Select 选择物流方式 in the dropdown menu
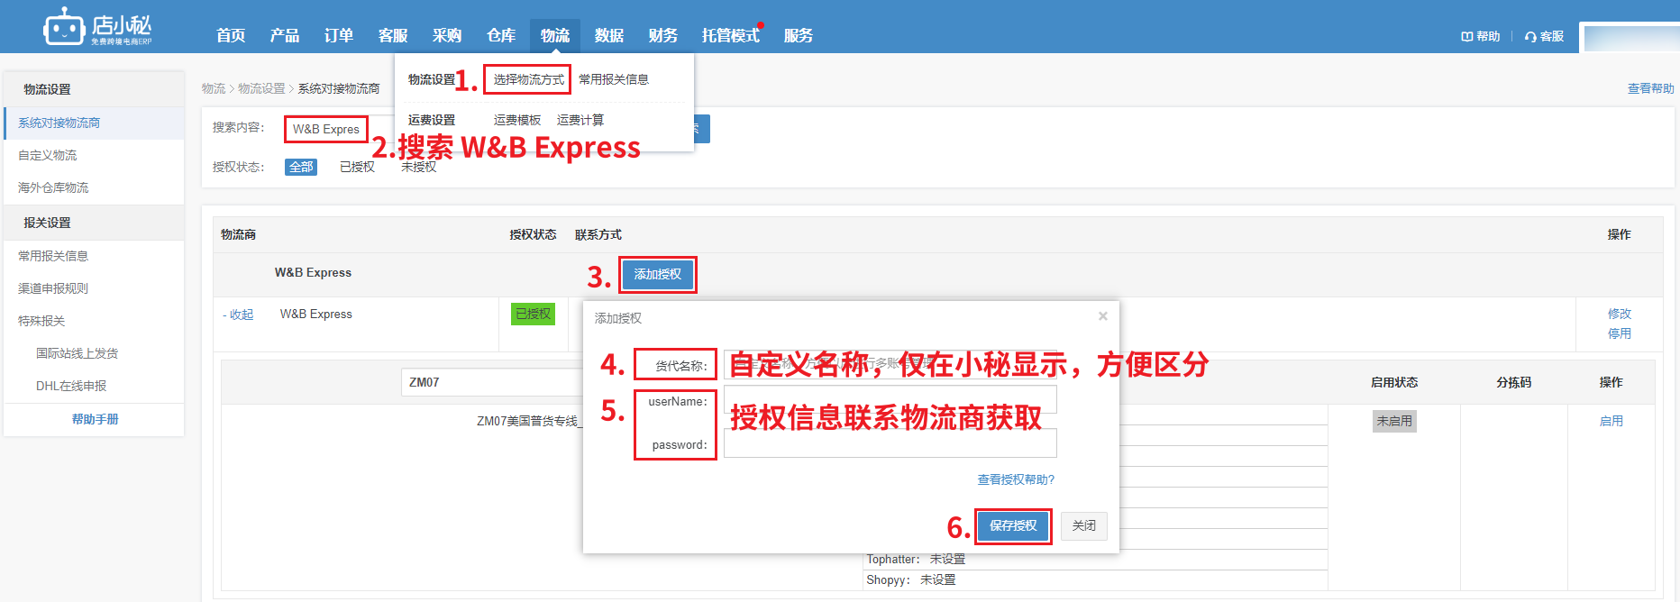The image size is (1680, 602). [528, 79]
